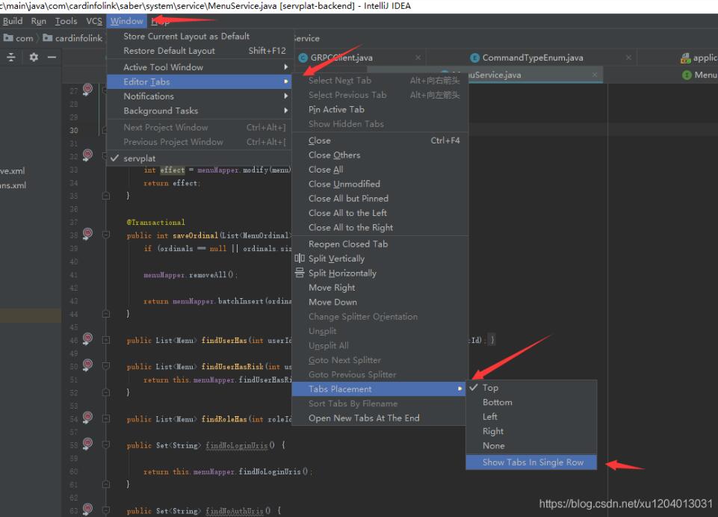Select Top tabs placement option
Screen dimensions: 718x517
coord(490,388)
